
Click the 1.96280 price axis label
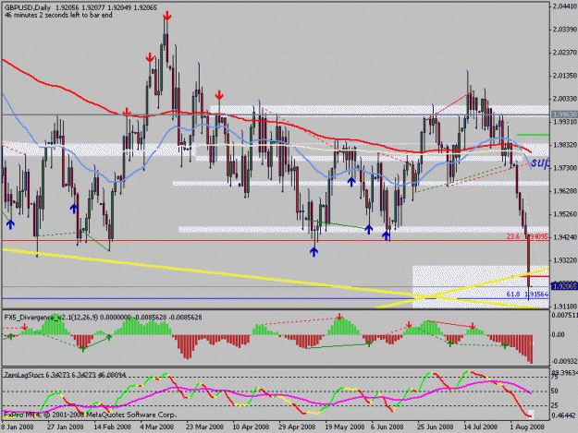pos(565,191)
